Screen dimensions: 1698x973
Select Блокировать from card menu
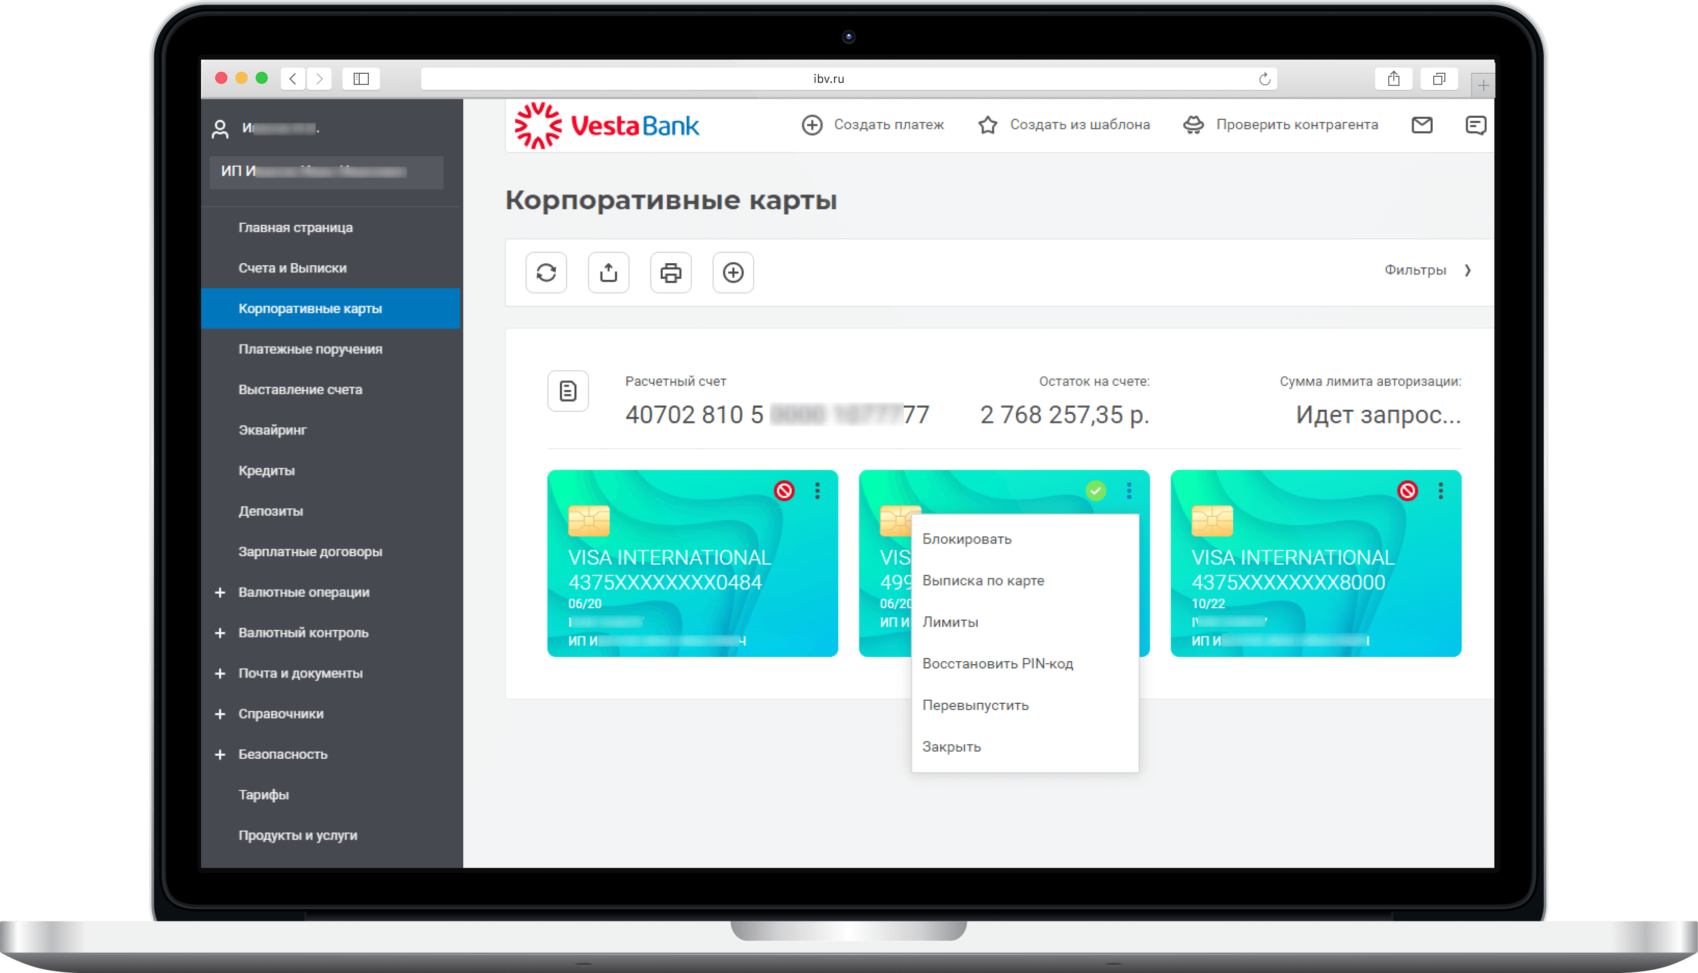[1025, 540]
